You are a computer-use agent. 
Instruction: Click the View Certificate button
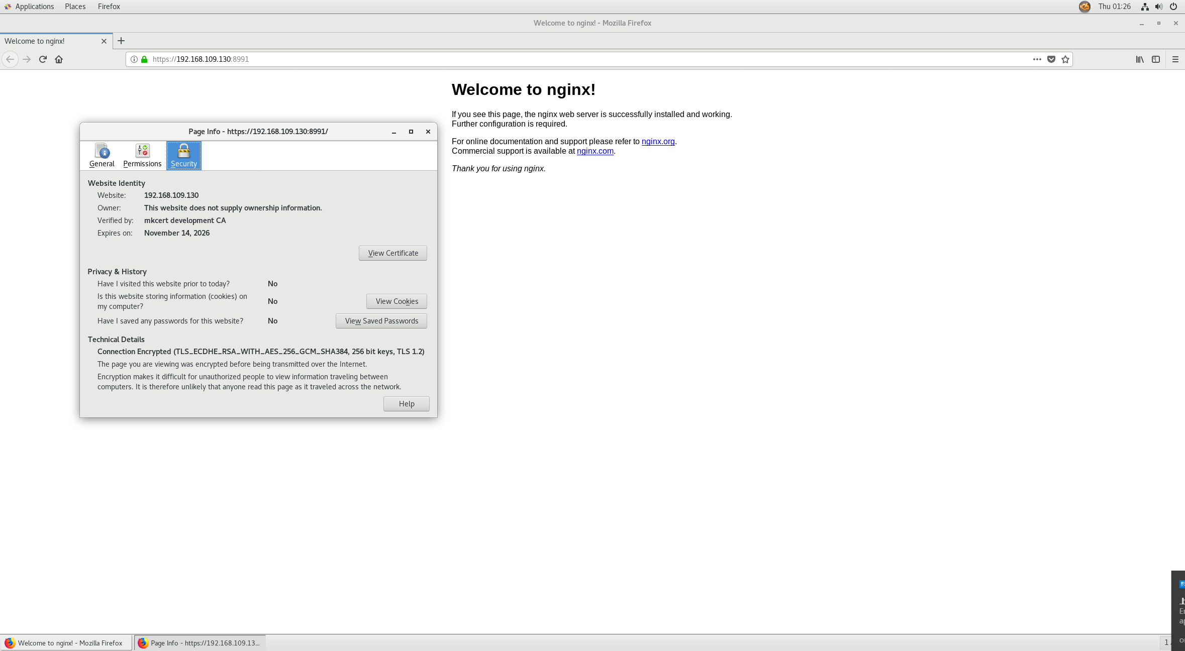[x=393, y=253]
